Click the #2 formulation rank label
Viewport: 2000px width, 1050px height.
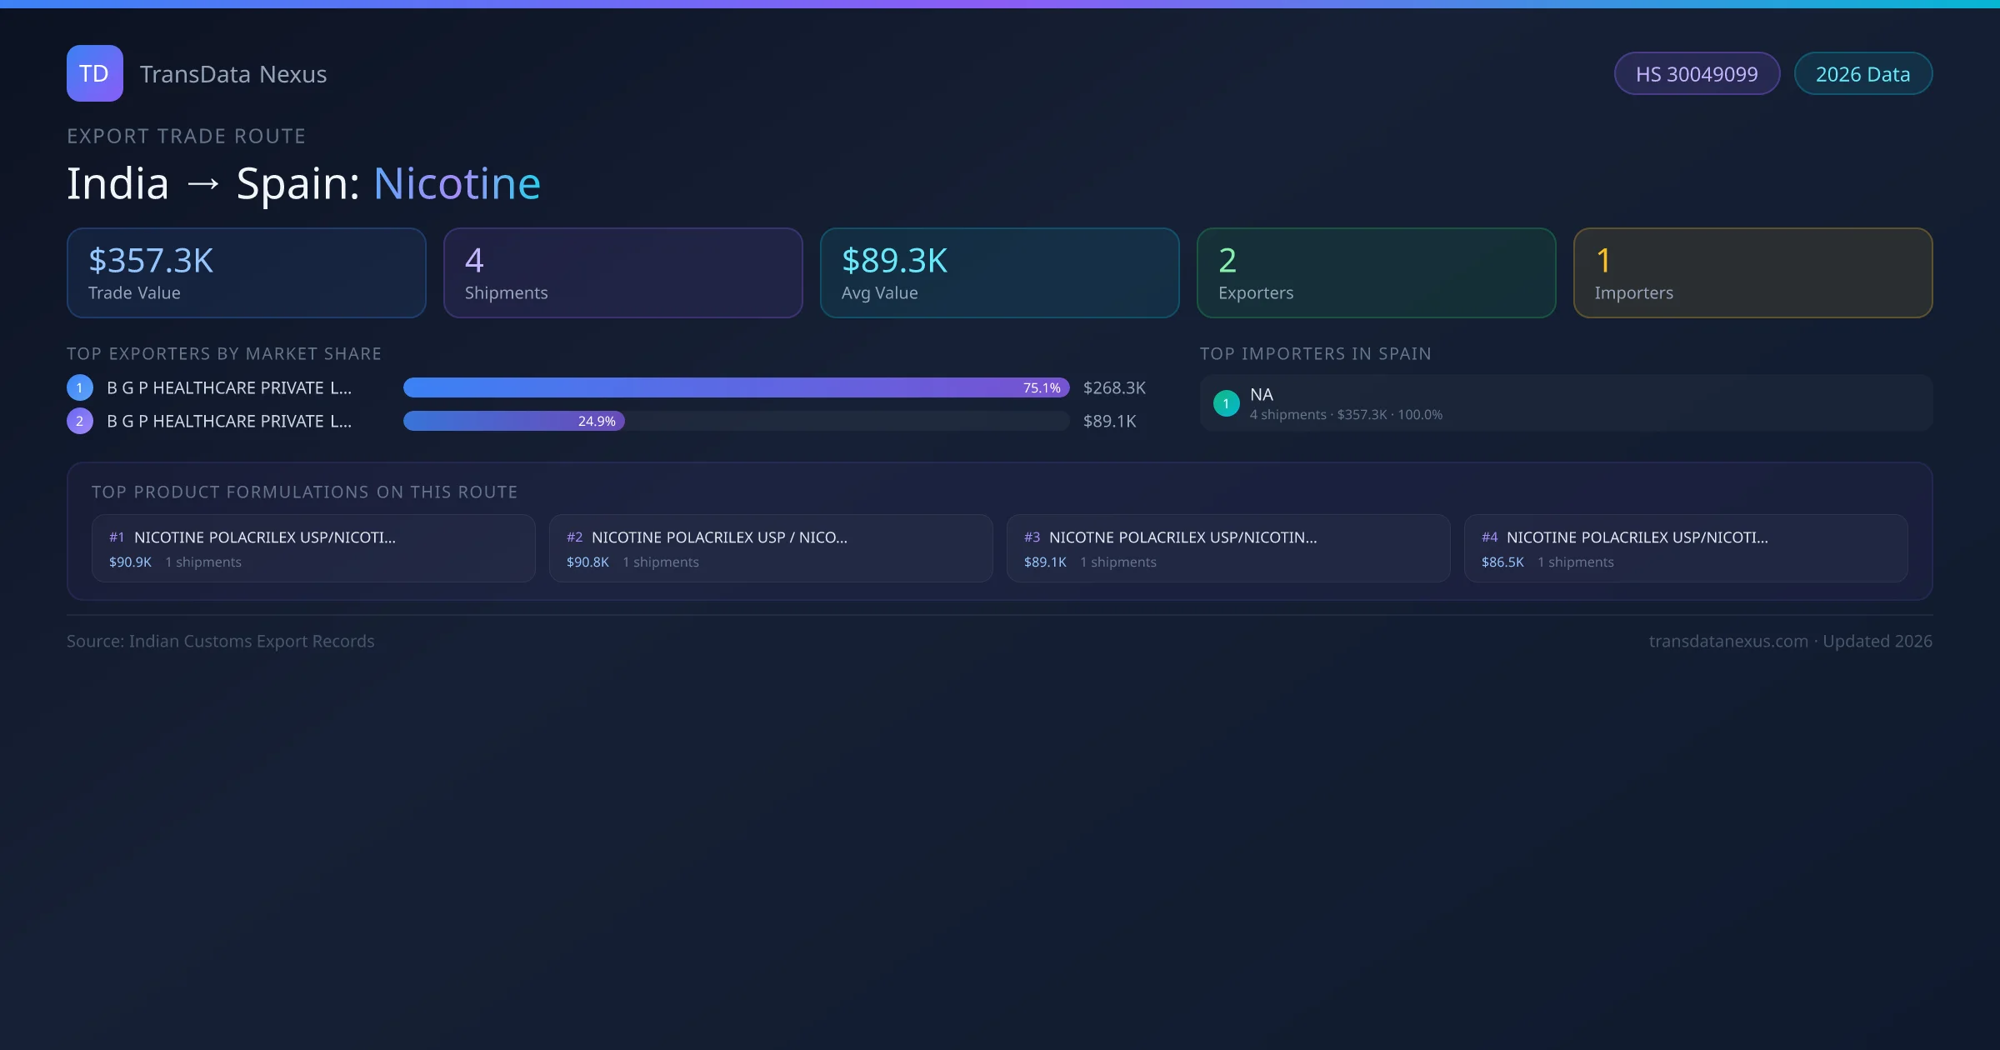574,537
